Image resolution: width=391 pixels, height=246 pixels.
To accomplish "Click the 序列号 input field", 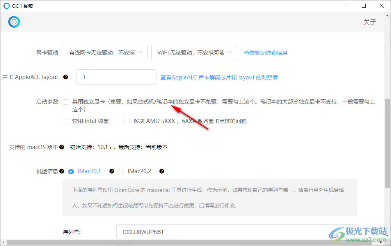I will [x=236, y=232].
